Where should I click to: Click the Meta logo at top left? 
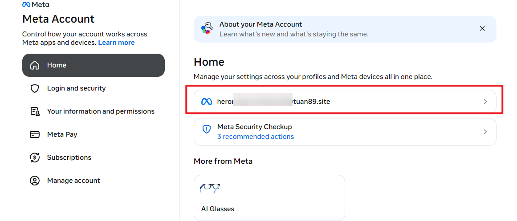(x=35, y=4)
